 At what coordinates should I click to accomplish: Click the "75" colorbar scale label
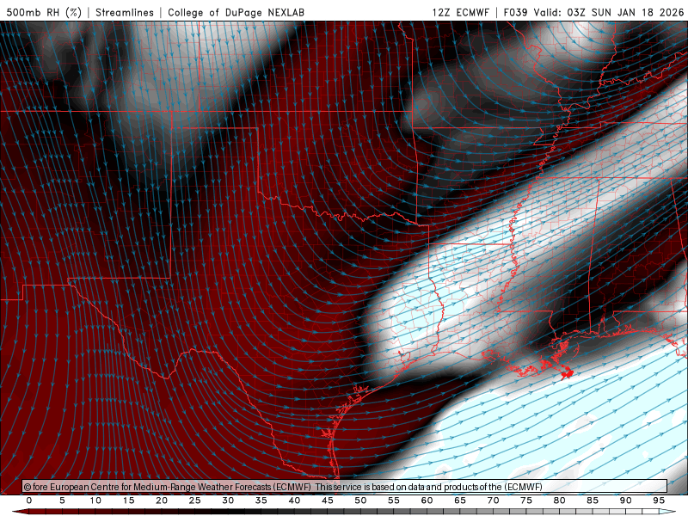(526, 501)
